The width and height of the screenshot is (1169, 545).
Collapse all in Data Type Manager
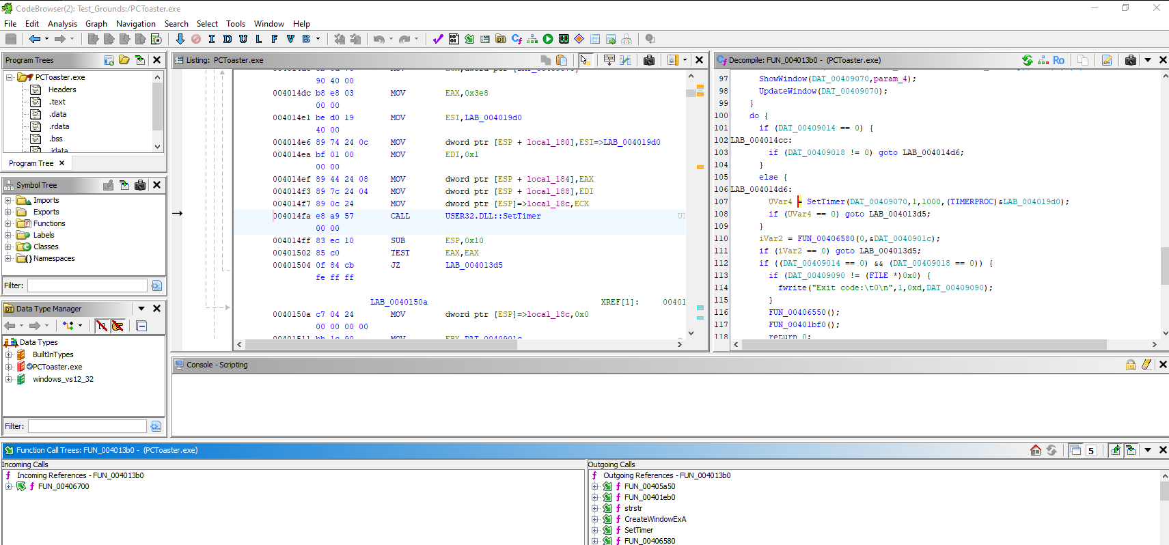tap(141, 326)
